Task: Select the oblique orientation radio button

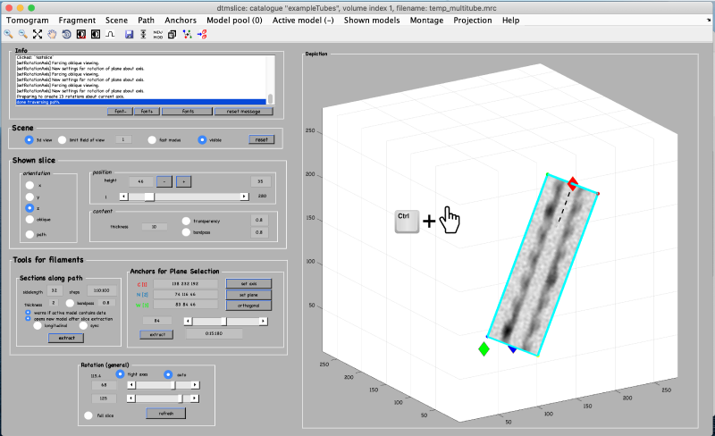Action: tap(29, 218)
